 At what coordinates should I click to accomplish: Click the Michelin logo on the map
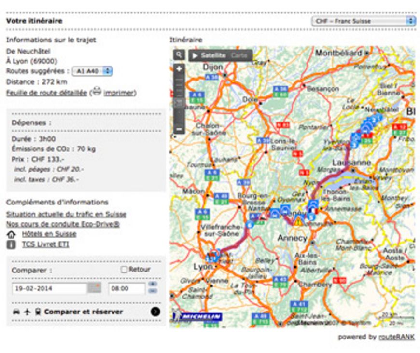tap(198, 317)
